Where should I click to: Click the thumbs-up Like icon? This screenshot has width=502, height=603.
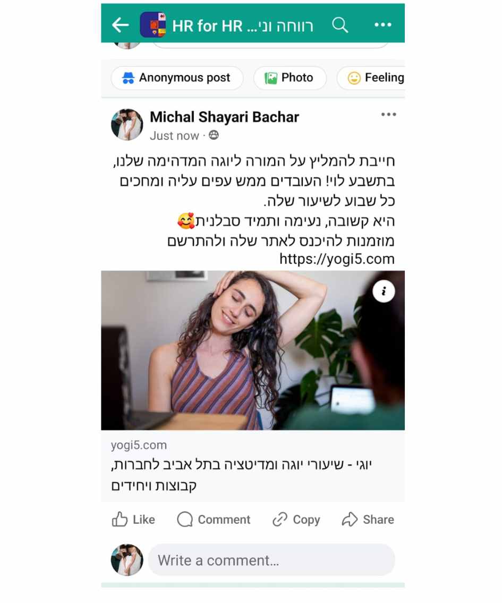click(120, 519)
